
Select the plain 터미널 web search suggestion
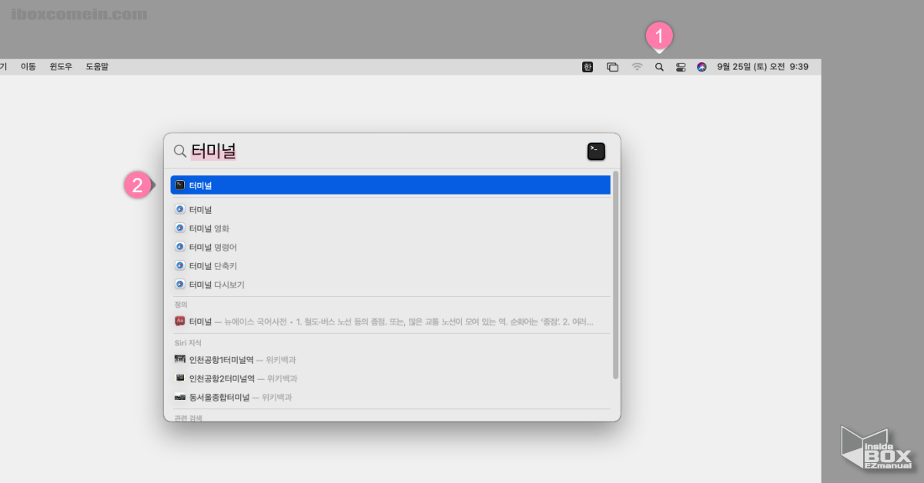tap(201, 209)
